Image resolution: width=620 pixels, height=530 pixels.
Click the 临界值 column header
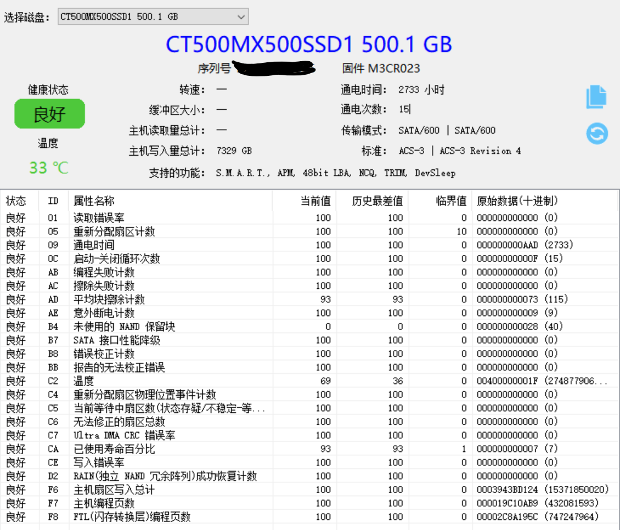coord(451,201)
